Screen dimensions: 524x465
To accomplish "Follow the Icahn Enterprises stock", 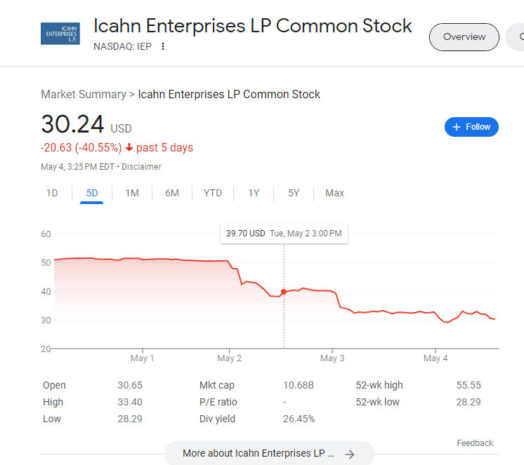I will [x=471, y=127].
